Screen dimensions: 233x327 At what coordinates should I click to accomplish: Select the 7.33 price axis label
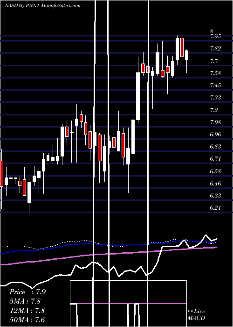coord(216,98)
